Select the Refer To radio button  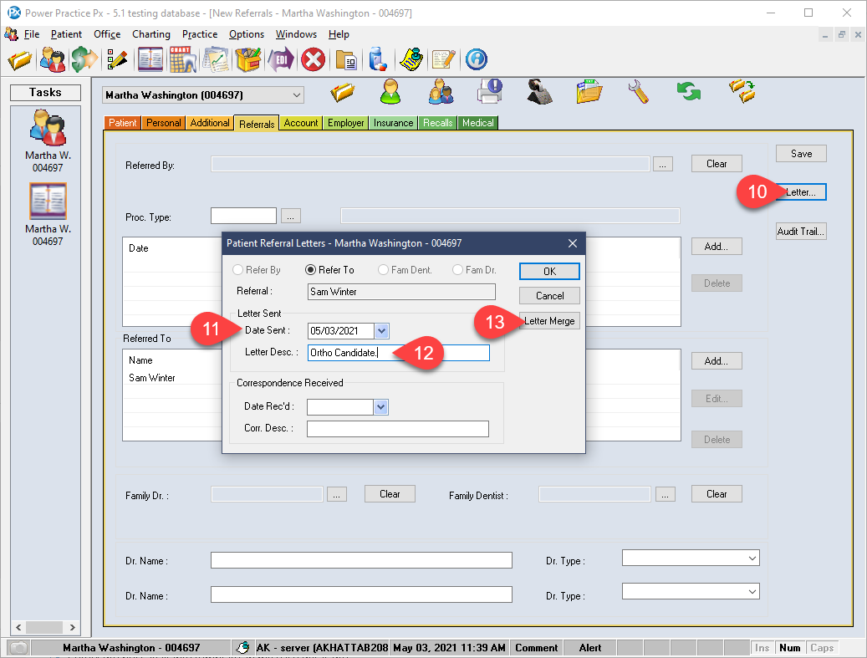(311, 270)
